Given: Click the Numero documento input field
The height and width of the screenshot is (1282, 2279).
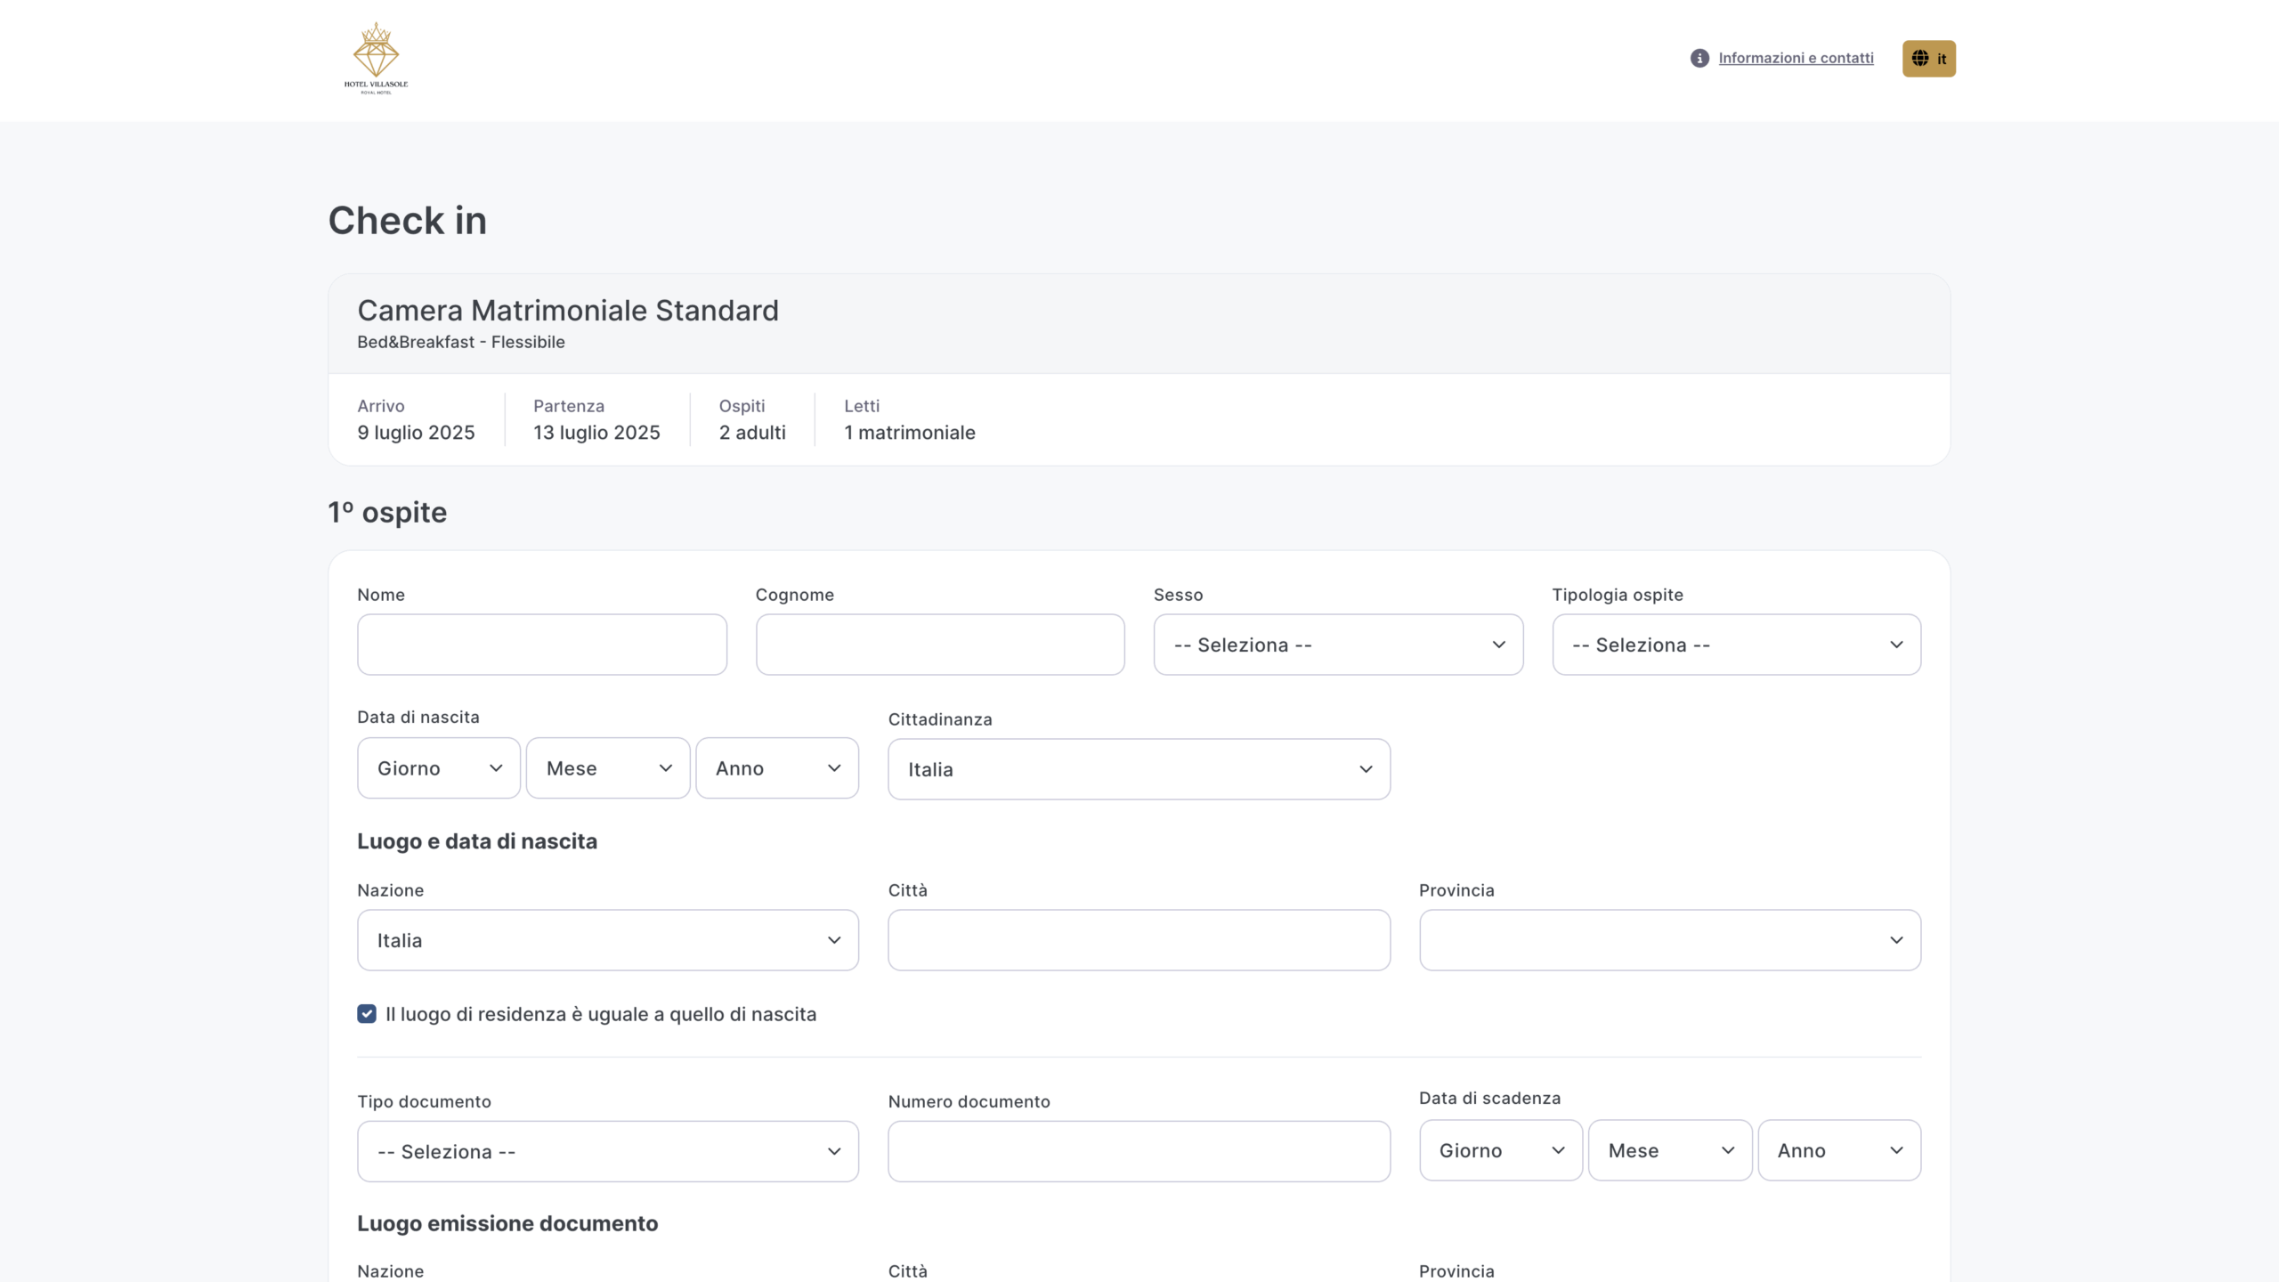Looking at the screenshot, I should point(1139,1152).
